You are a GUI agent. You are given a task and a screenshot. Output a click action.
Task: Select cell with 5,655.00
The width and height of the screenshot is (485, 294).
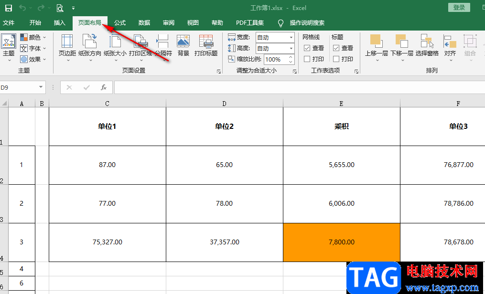[342, 165]
